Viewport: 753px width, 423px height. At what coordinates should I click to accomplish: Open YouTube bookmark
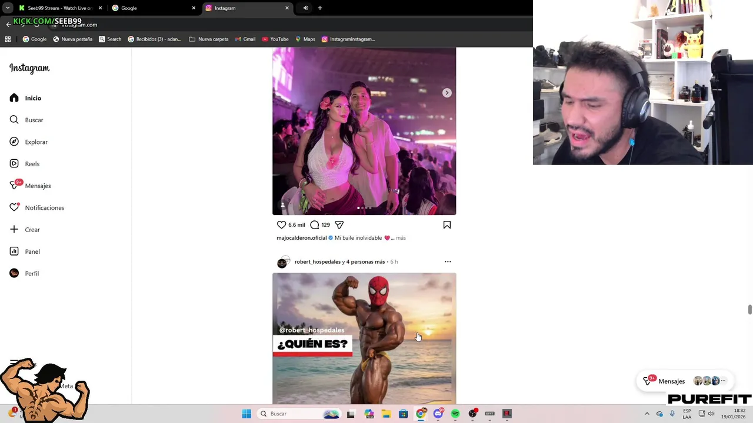pyautogui.click(x=275, y=39)
